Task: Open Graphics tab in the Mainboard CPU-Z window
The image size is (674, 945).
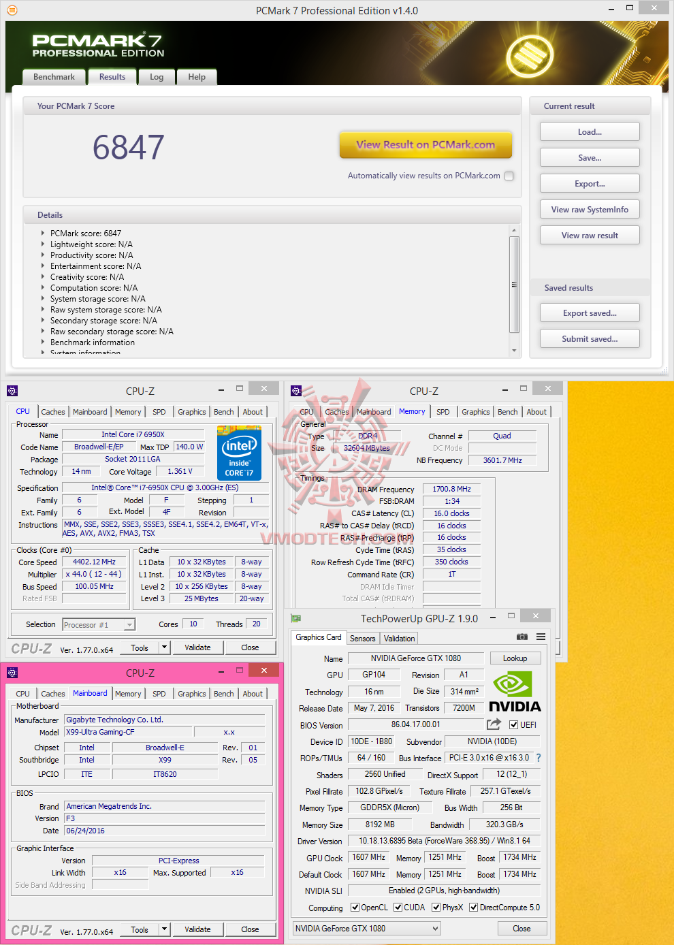Action: coord(191,694)
